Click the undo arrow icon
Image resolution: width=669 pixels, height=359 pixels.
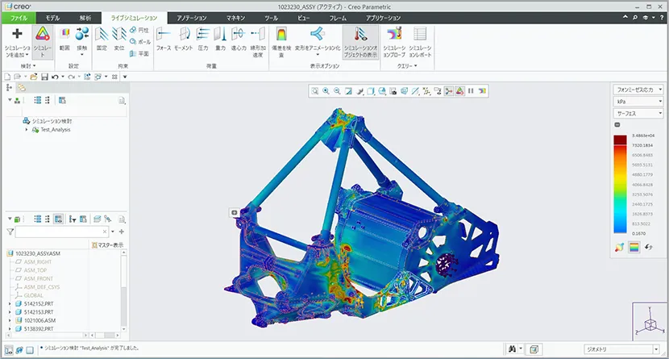[x=55, y=77]
